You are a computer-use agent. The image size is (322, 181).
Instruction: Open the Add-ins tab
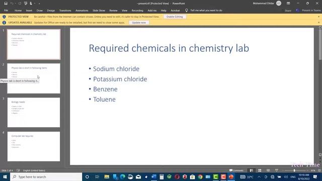click(x=152, y=11)
